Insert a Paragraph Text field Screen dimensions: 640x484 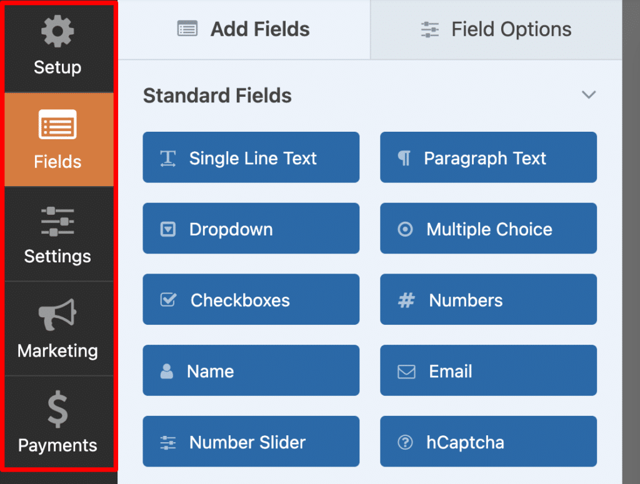coord(488,157)
